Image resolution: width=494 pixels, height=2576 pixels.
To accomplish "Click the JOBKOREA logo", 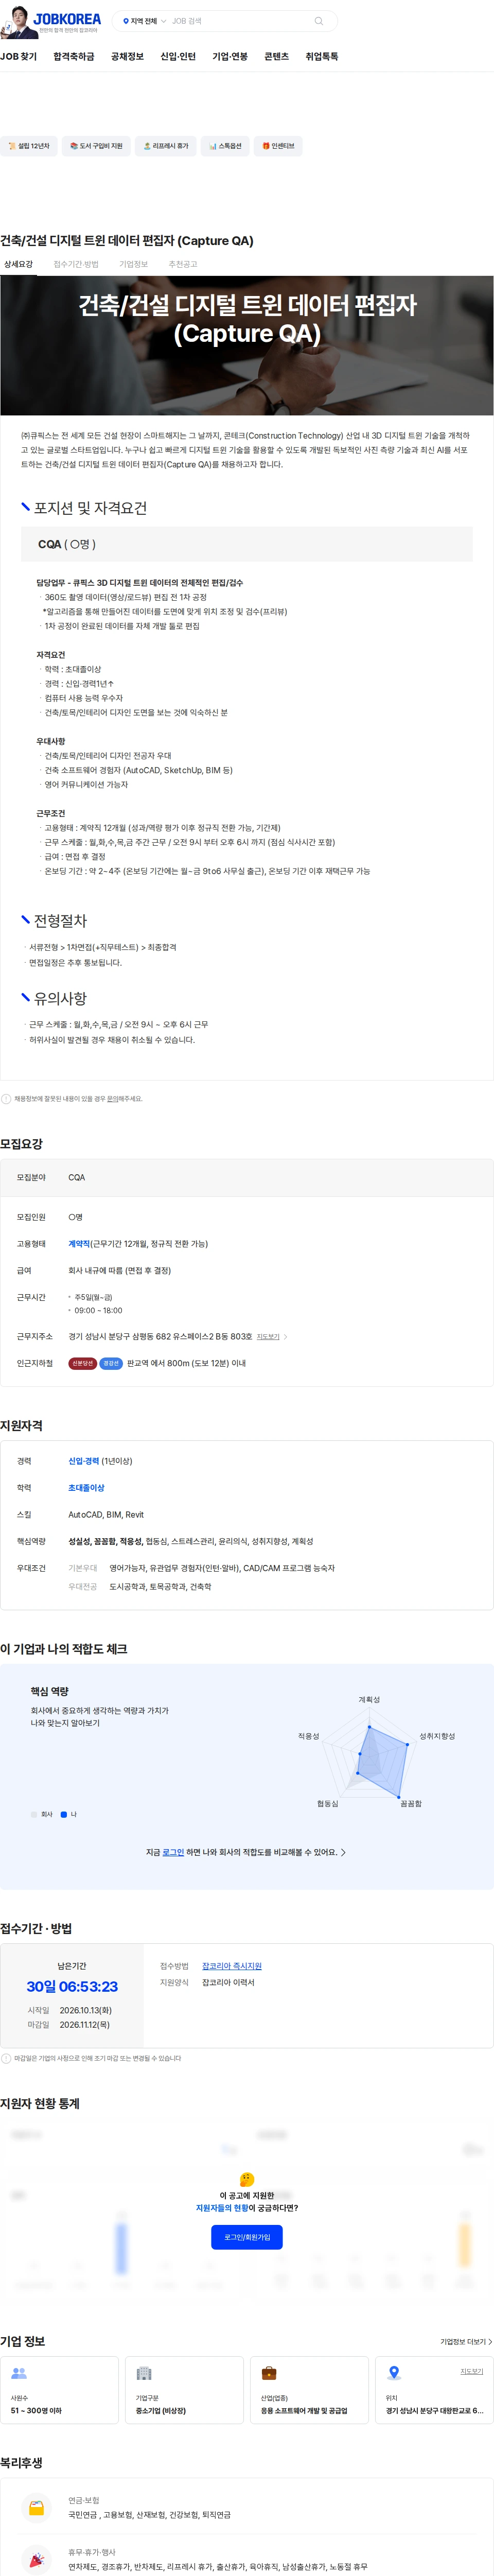I will click(67, 19).
